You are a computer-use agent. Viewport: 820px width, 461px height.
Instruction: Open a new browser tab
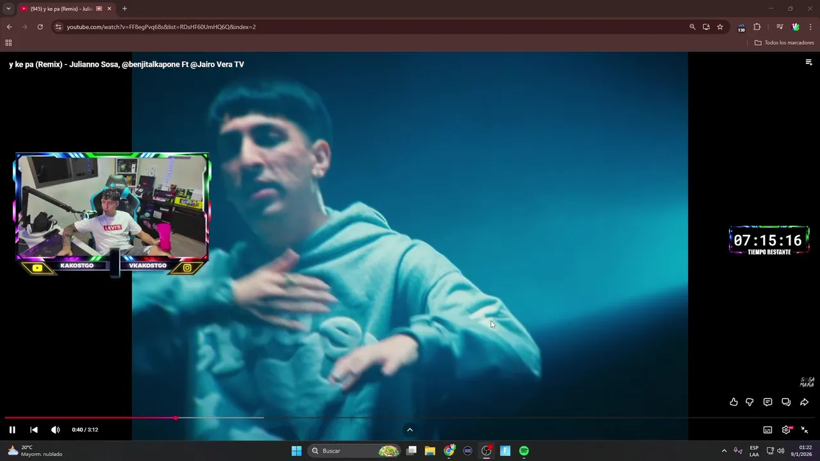coord(124,8)
